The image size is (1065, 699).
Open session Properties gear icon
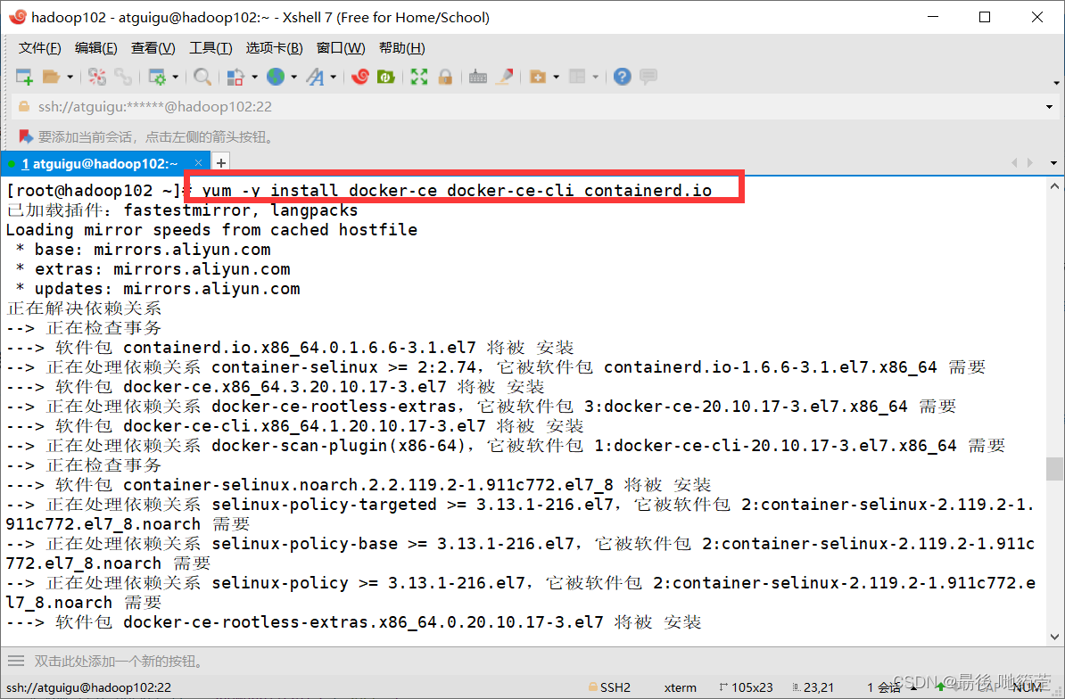coord(157,77)
